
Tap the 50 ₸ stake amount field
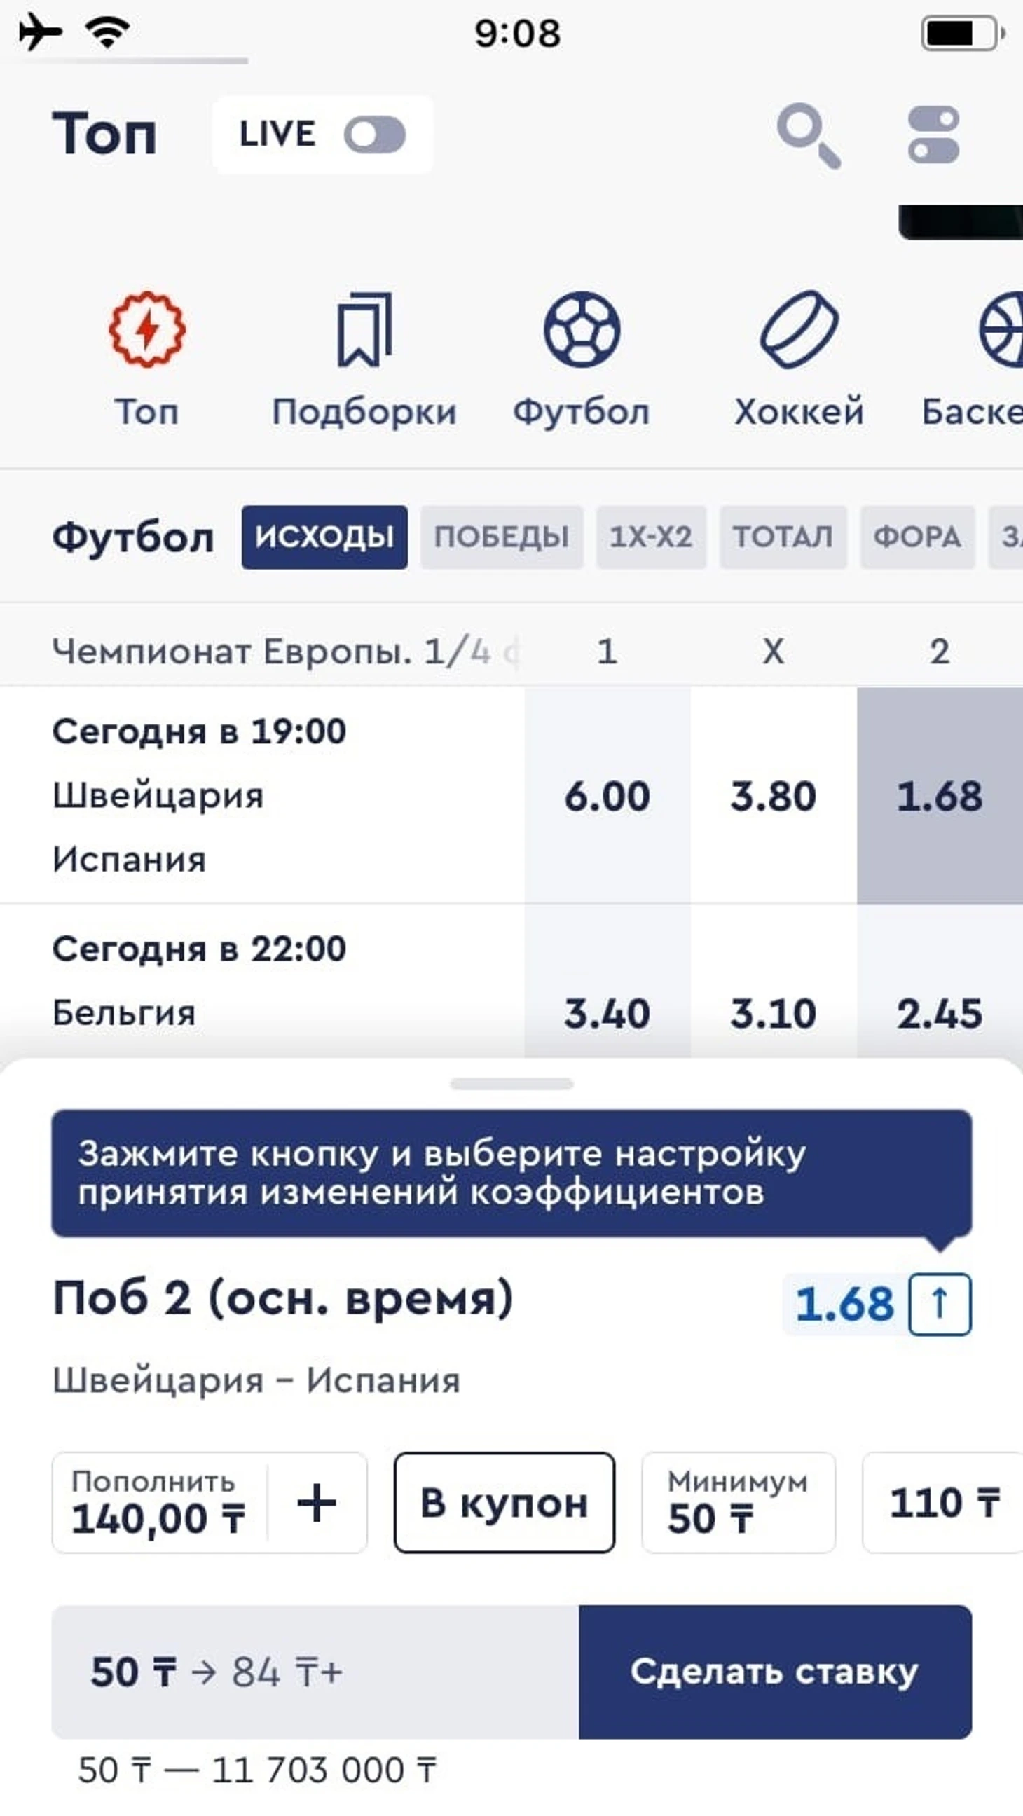coord(315,1672)
